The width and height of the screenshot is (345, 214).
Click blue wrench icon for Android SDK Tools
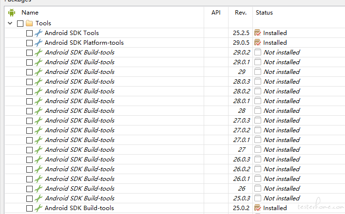[38, 33]
